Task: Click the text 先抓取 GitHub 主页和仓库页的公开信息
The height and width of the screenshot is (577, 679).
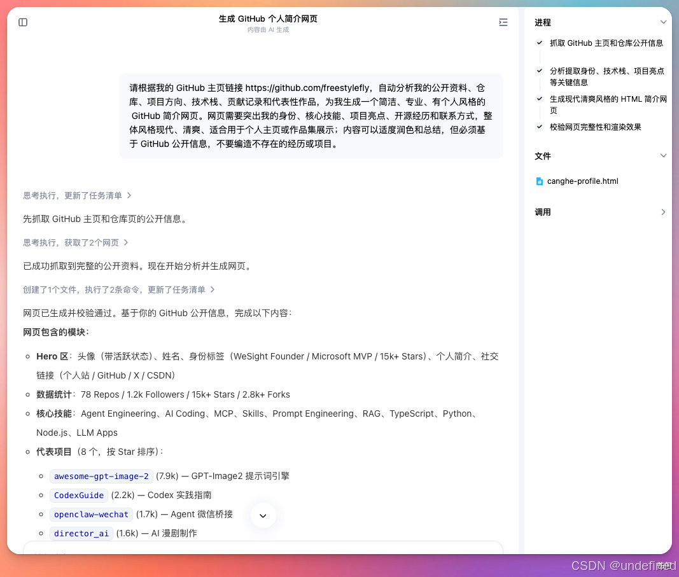Action: [x=105, y=219]
